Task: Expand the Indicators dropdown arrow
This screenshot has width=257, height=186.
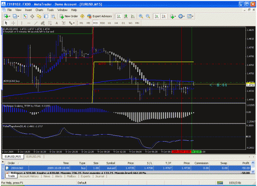Action: tap(175, 16)
